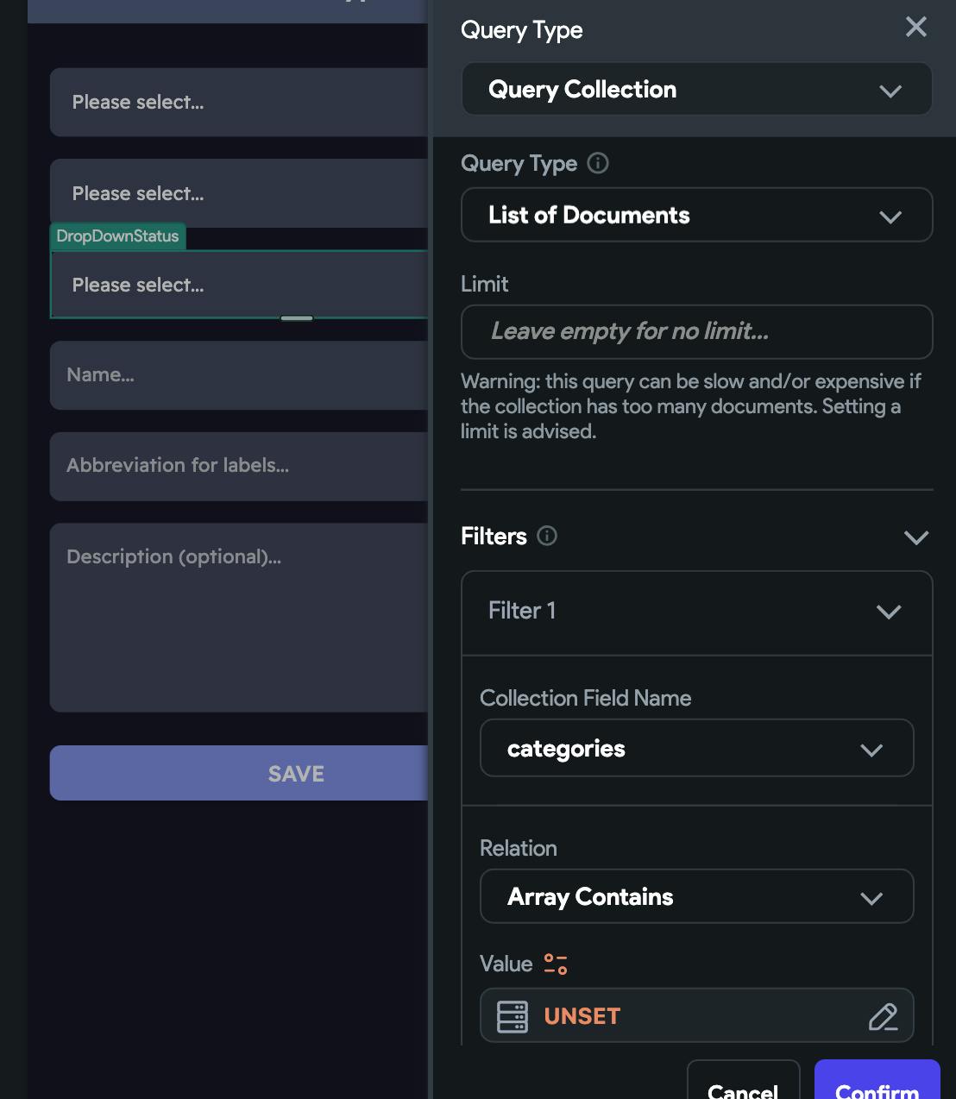Image resolution: width=956 pixels, height=1099 pixels.
Task: Click the Value variable settings icon
Action: (x=556, y=964)
